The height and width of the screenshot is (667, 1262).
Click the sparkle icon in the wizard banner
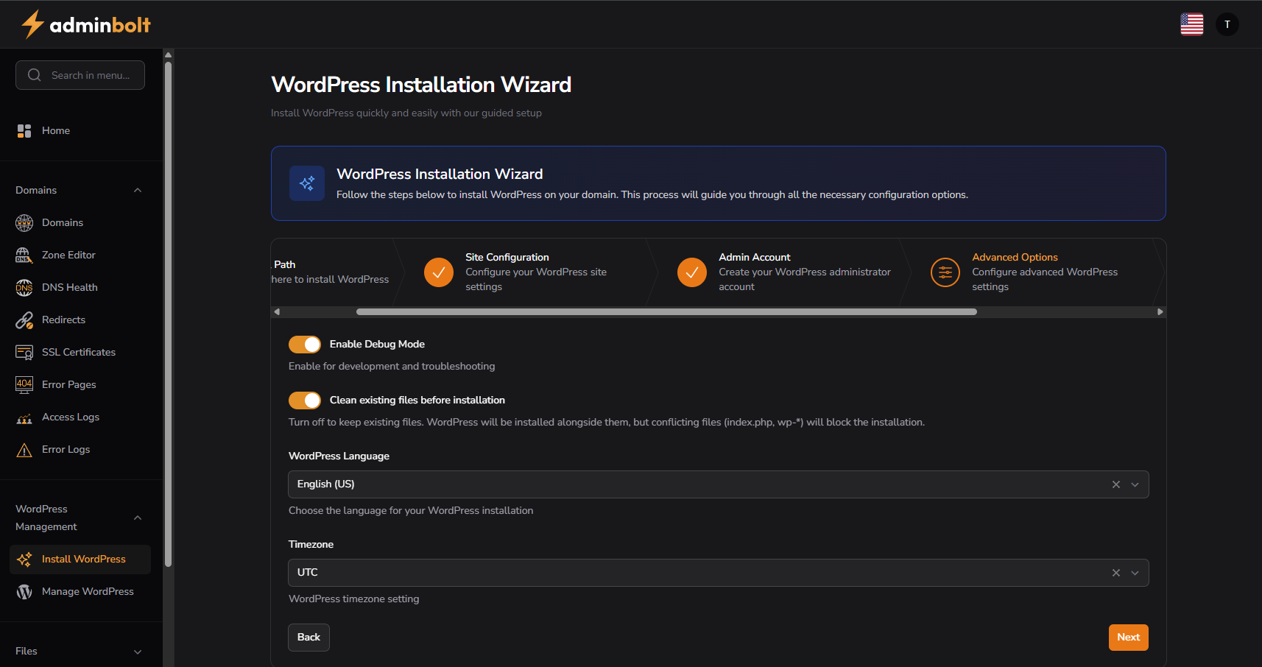point(307,183)
